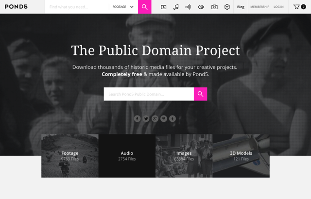Click the top 'Find what you need' search field
The width and height of the screenshot is (311, 199).
tap(77, 7)
